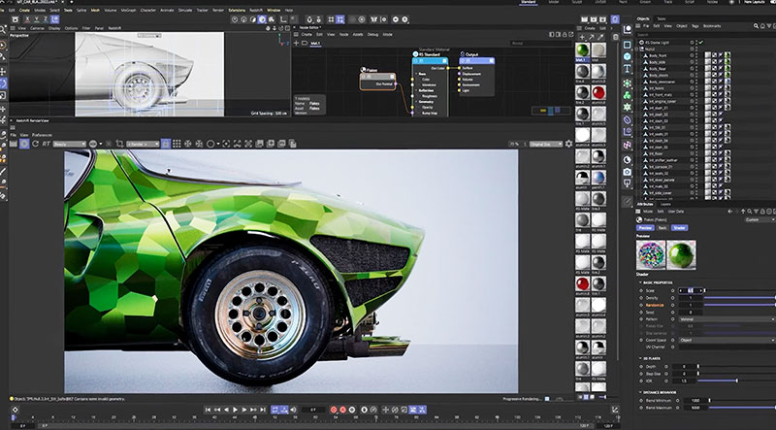Go to the start of the timeline

208,410
